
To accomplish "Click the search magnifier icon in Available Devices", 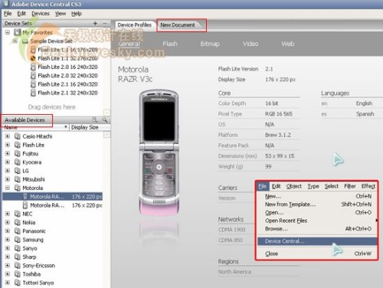I will pyautogui.click(x=105, y=119).
